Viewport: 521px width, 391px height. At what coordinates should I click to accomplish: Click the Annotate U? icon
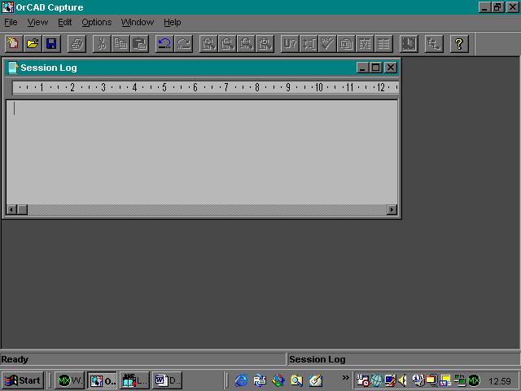[290, 43]
